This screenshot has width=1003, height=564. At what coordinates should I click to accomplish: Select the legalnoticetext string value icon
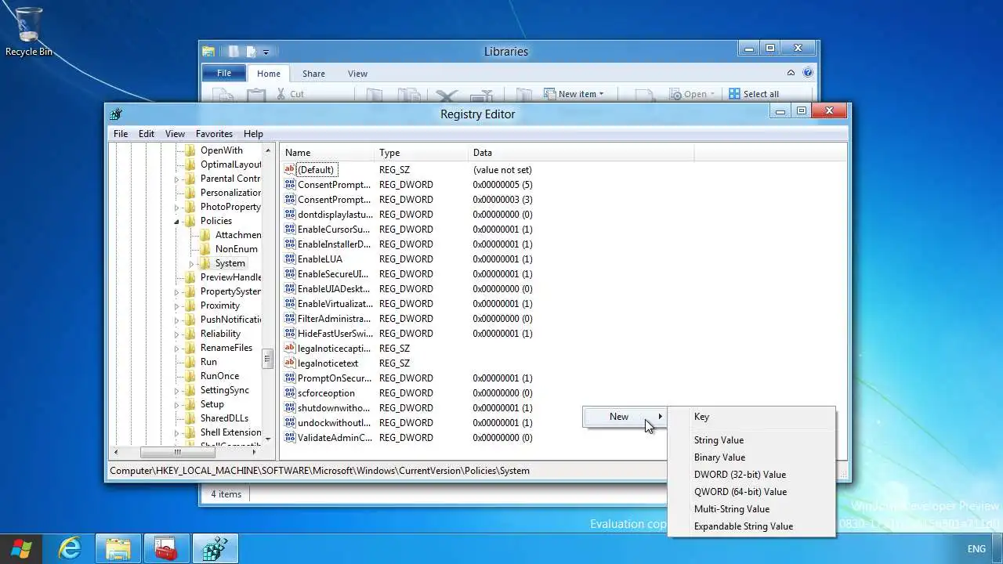click(290, 363)
